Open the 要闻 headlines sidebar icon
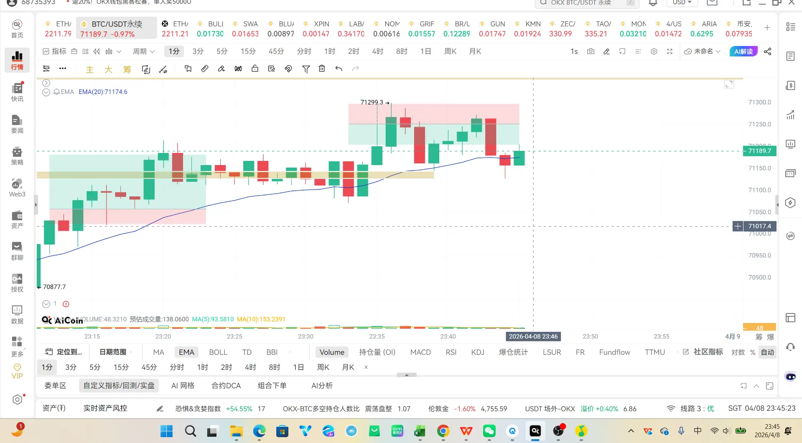Screen dimensions: 802x443 [x=17, y=124]
